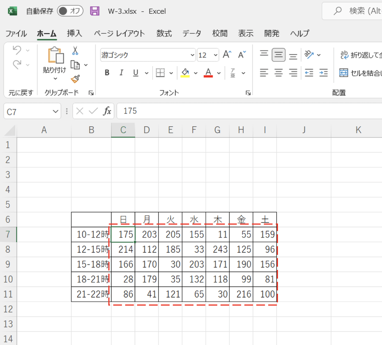Toggle Bold formatting
Image resolution: width=382 pixels, height=345 pixels.
tap(107, 73)
